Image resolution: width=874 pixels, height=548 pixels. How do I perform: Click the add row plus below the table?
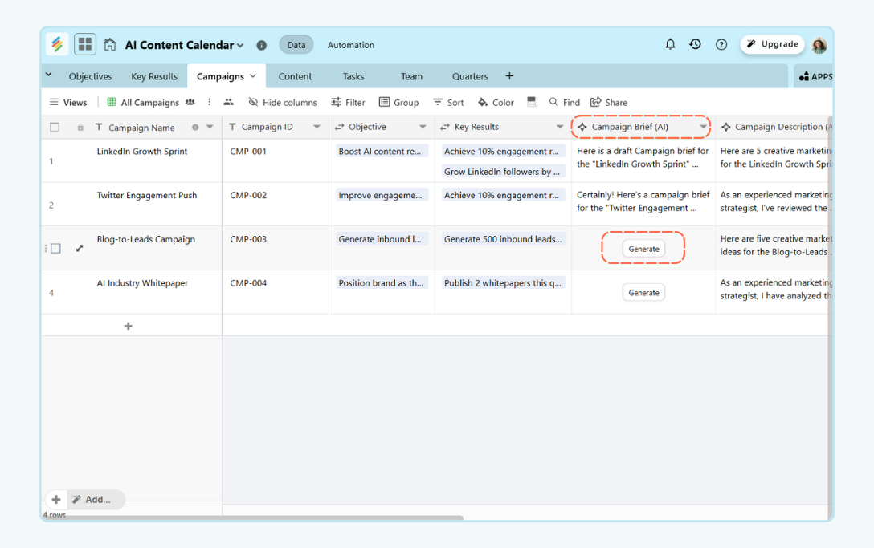129,327
